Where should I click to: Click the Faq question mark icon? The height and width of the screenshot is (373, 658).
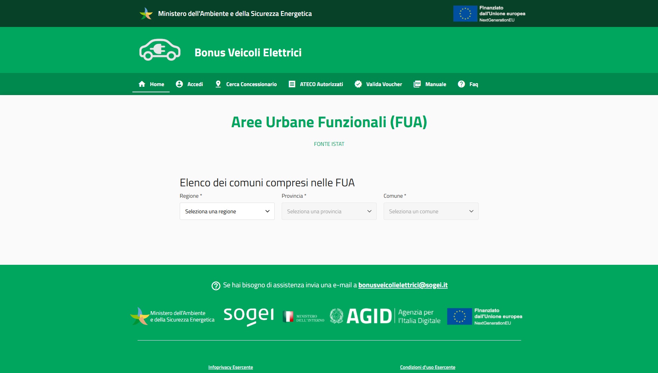tap(461, 84)
